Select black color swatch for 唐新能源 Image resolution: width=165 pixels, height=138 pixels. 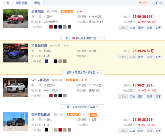56,27
